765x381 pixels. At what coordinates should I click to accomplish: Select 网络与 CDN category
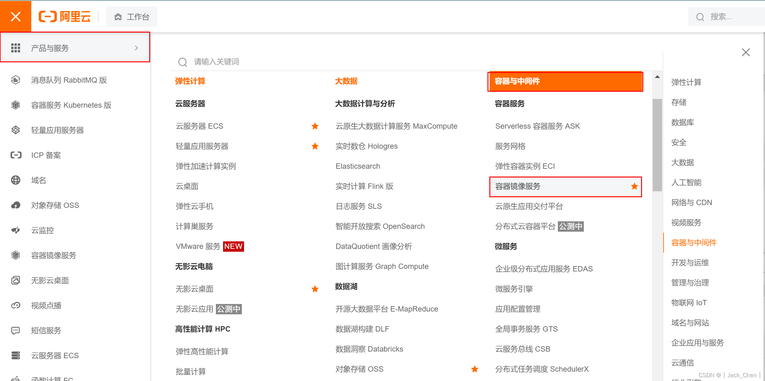[691, 203]
